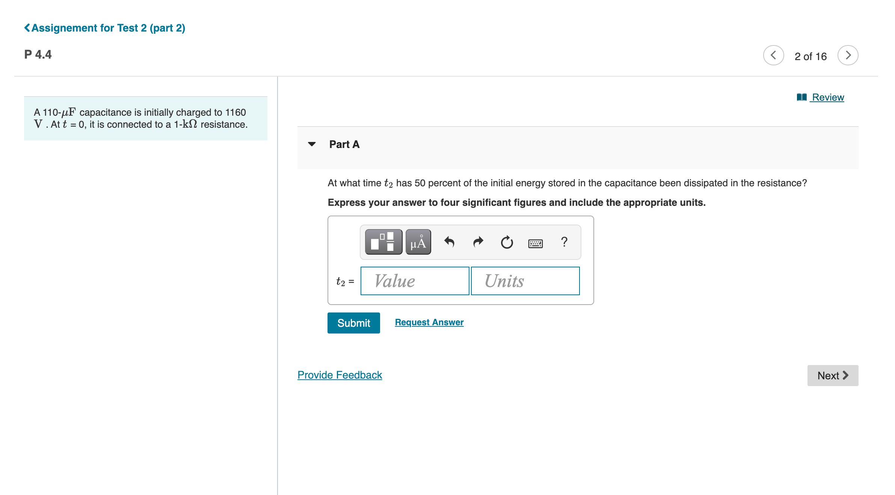Open keyboard shortcuts icon

(535, 243)
